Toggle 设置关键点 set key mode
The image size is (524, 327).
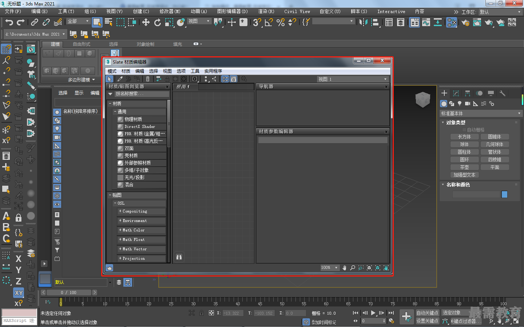point(427,321)
